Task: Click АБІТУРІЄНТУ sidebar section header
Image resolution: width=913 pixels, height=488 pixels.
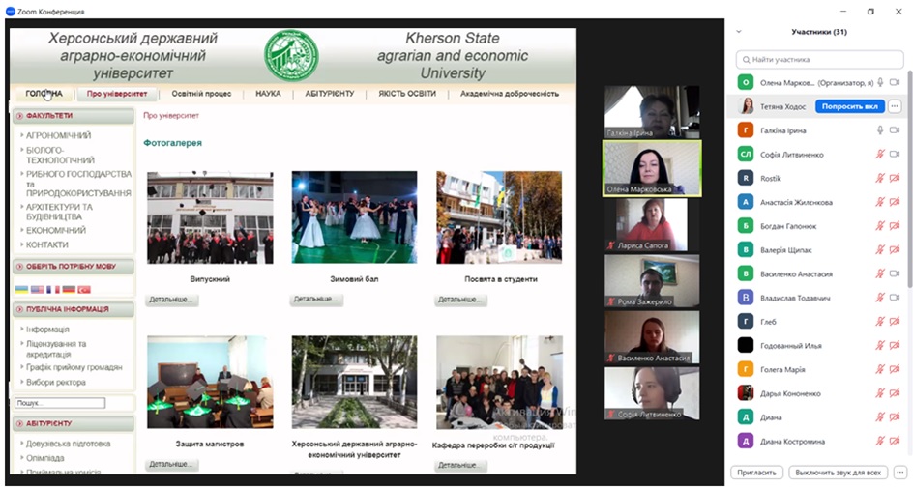Action: (x=74, y=423)
